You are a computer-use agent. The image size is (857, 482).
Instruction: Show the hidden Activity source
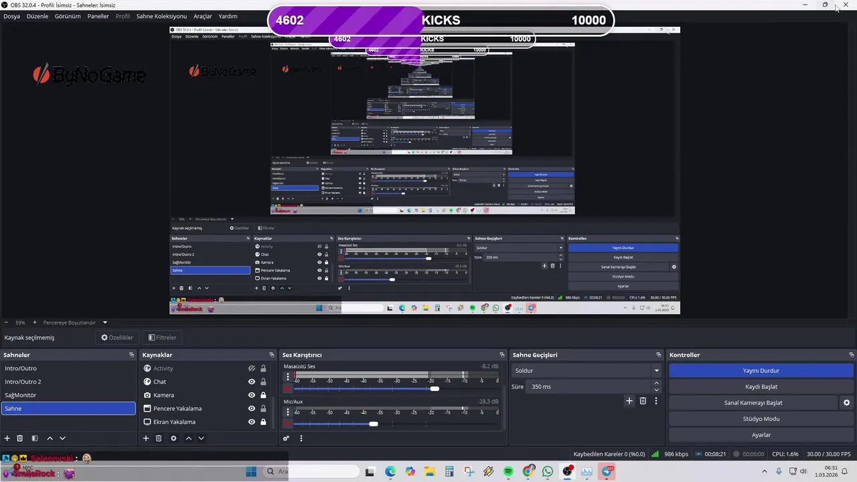coord(252,368)
